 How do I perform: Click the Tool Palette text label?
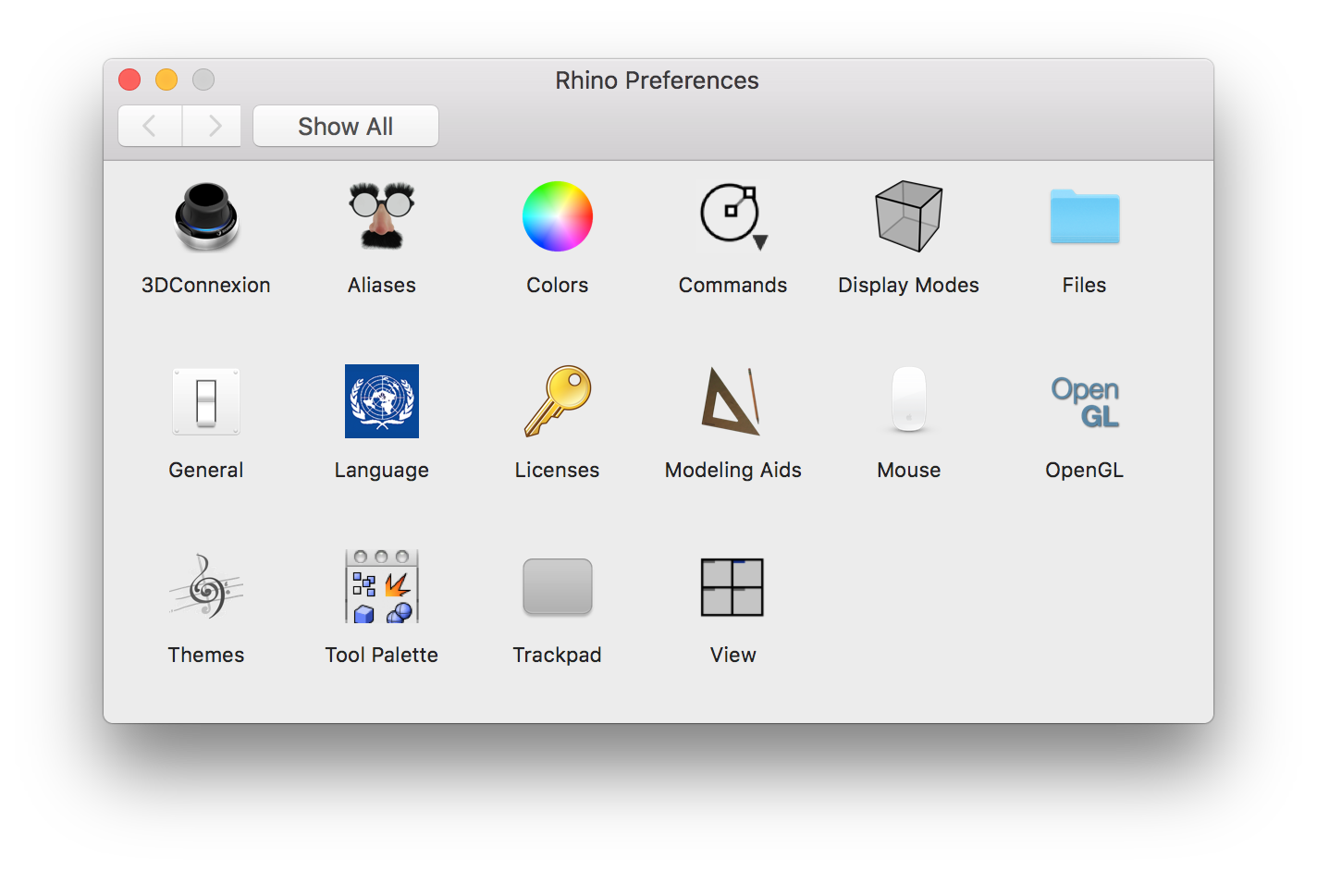click(x=382, y=655)
